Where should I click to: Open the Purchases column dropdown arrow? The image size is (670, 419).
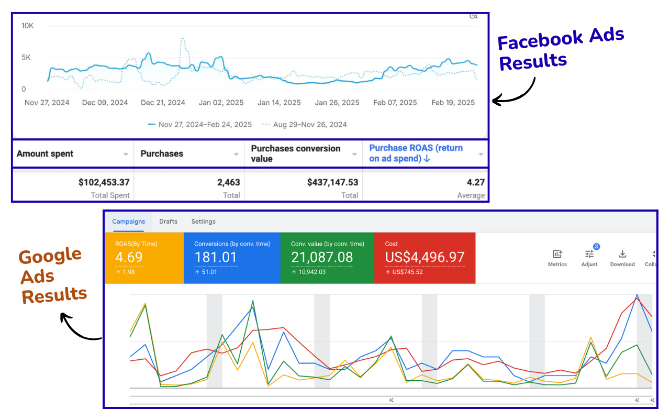(236, 153)
